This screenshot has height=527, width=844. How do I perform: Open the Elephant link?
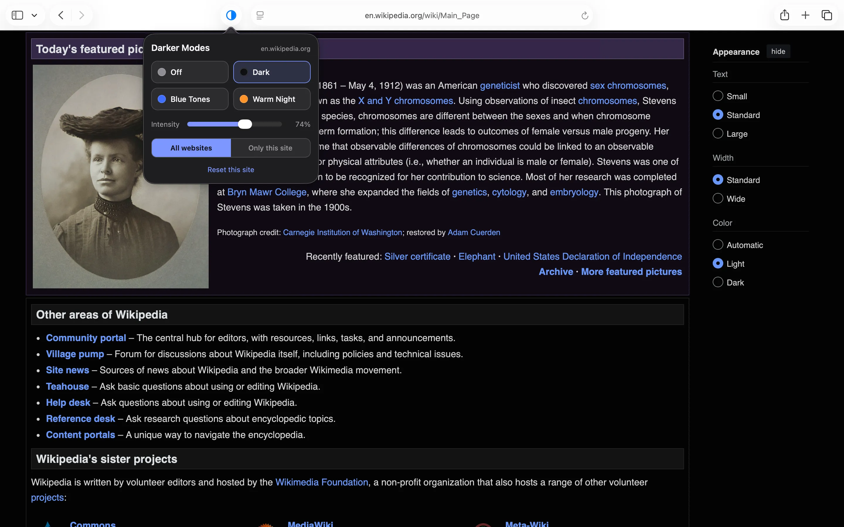pos(477,256)
